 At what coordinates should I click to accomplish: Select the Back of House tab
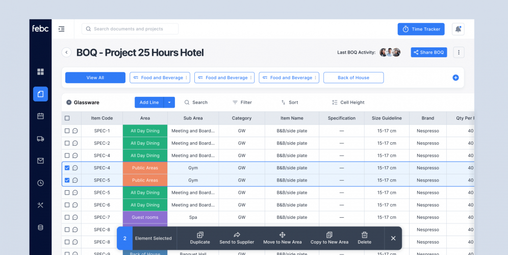353,78
